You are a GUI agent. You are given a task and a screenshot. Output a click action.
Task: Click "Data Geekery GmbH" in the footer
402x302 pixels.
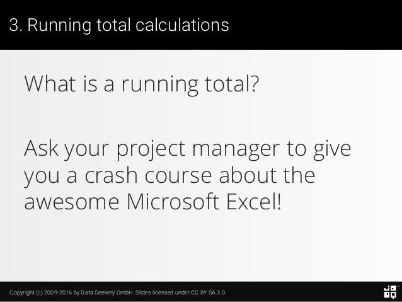coord(107,293)
